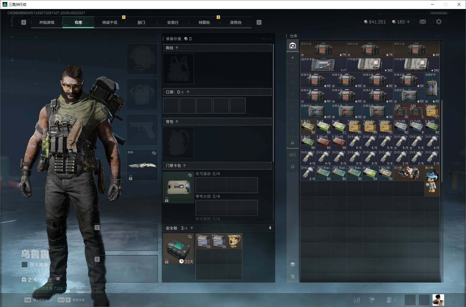Click the flags icon in bottom bar
466x307 pixels.
point(372,300)
